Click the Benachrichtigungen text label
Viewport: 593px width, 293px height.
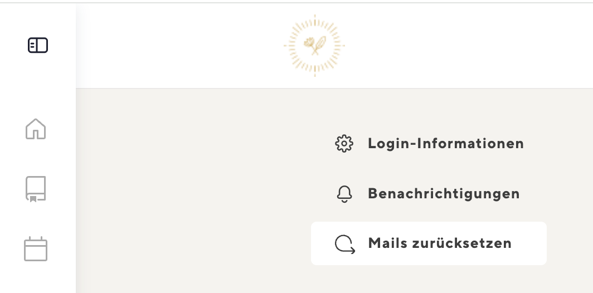444,193
